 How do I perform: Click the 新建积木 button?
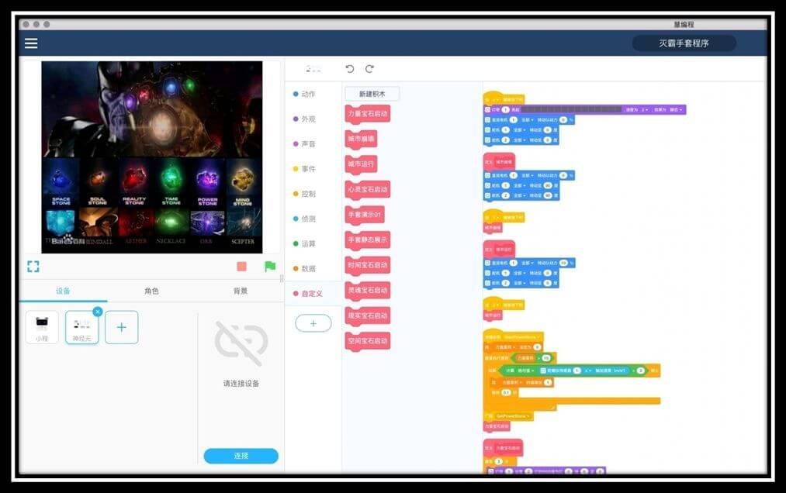point(372,94)
